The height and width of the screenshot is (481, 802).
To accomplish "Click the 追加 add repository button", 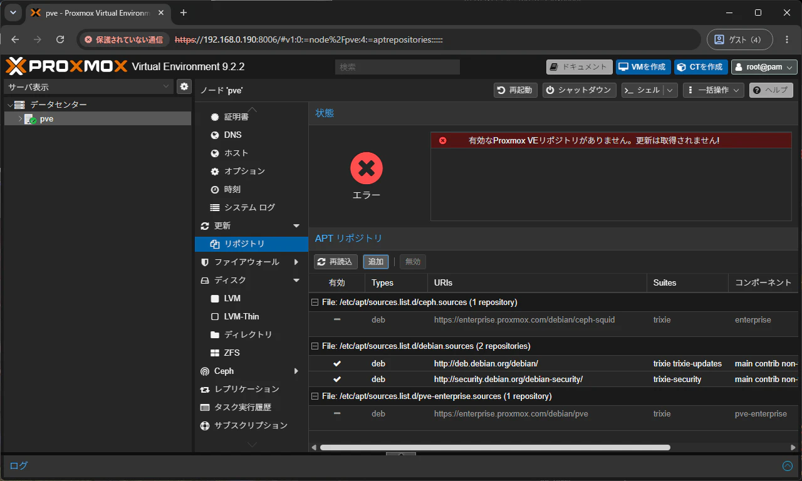I will tap(375, 262).
